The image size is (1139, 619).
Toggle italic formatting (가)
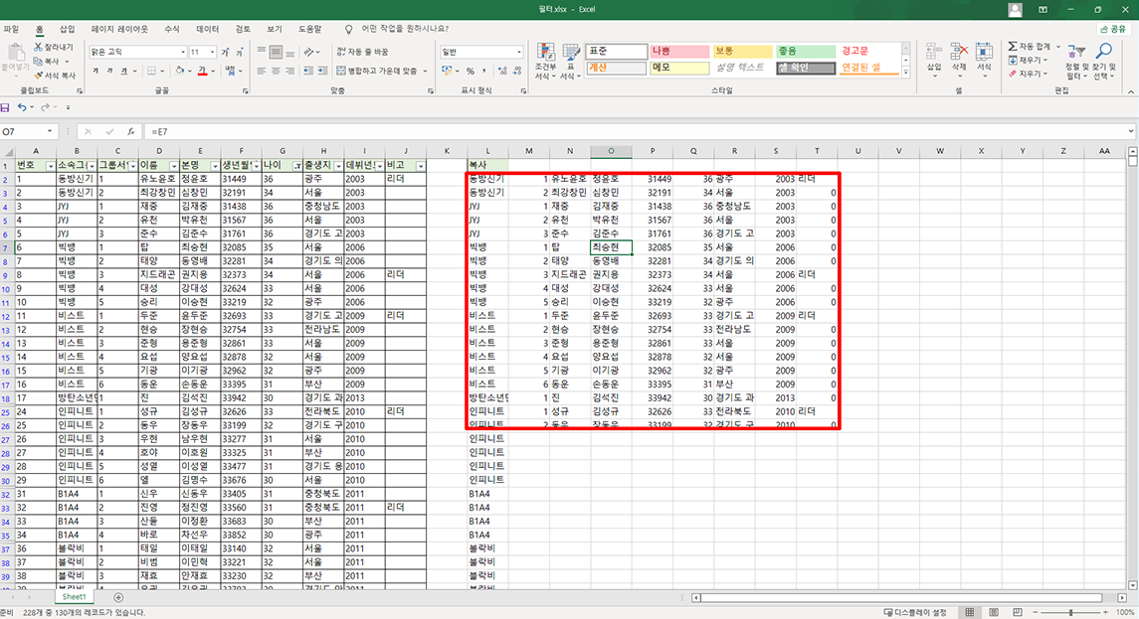point(109,71)
